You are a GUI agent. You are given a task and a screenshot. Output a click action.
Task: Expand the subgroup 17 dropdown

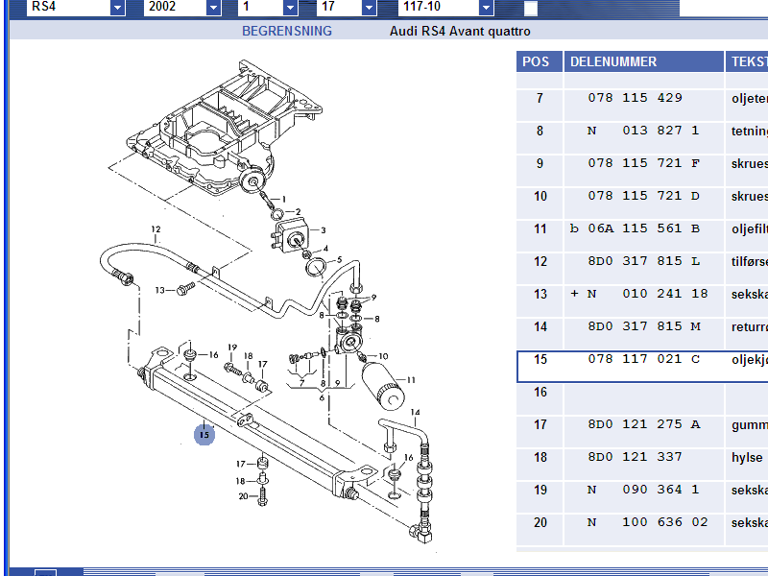pyautogui.click(x=369, y=8)
